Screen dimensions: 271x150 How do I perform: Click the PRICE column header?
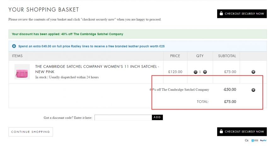(175, 56)
